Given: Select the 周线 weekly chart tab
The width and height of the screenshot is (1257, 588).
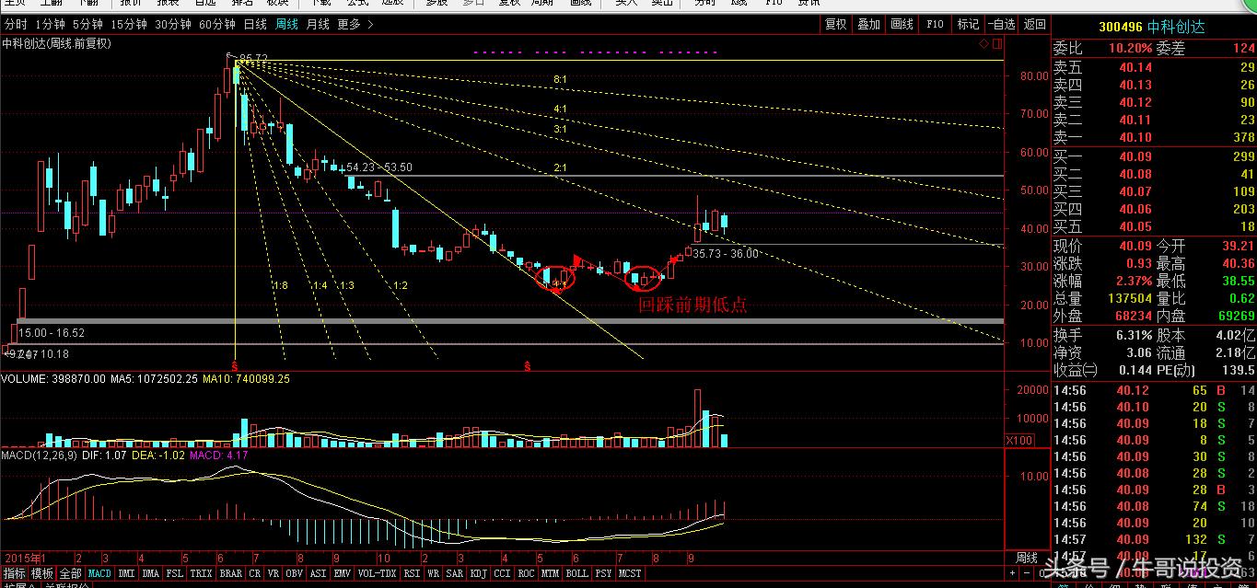Looking at the screenshot, I should click(286, 25).
